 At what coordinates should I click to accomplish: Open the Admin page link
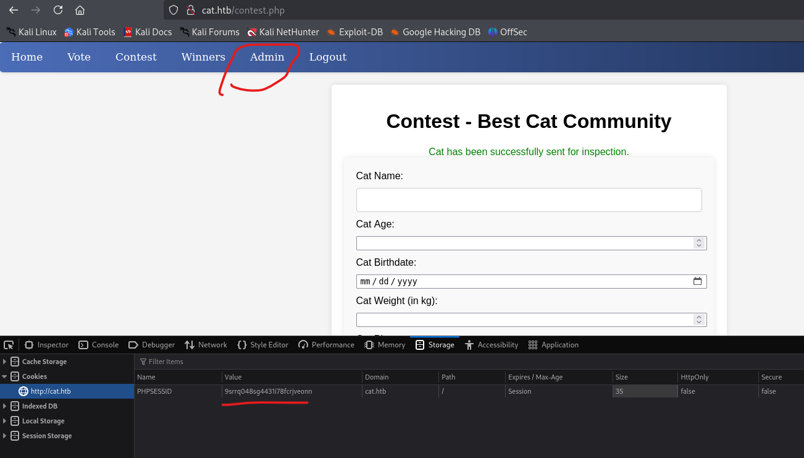pyautogui.click(x=267, y=57)
